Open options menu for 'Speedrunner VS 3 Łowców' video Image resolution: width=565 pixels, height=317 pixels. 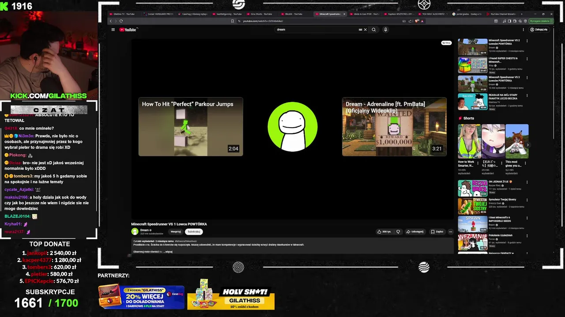click(x=527, y=77)
